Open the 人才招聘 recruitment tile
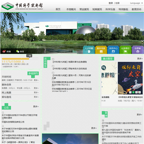 point(89,50)
